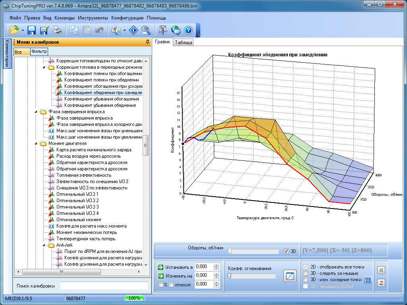The image size is (407, 305).
Task: Tick the 'относит.' checkbox
Action: coord(171,284)
